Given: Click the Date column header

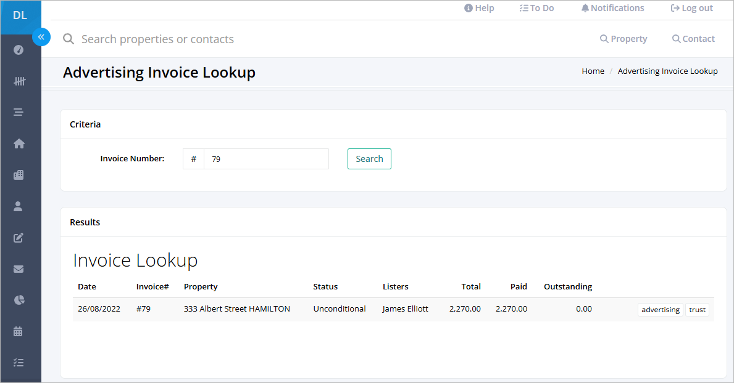Looking at the screenshot, I should (86, 287).
